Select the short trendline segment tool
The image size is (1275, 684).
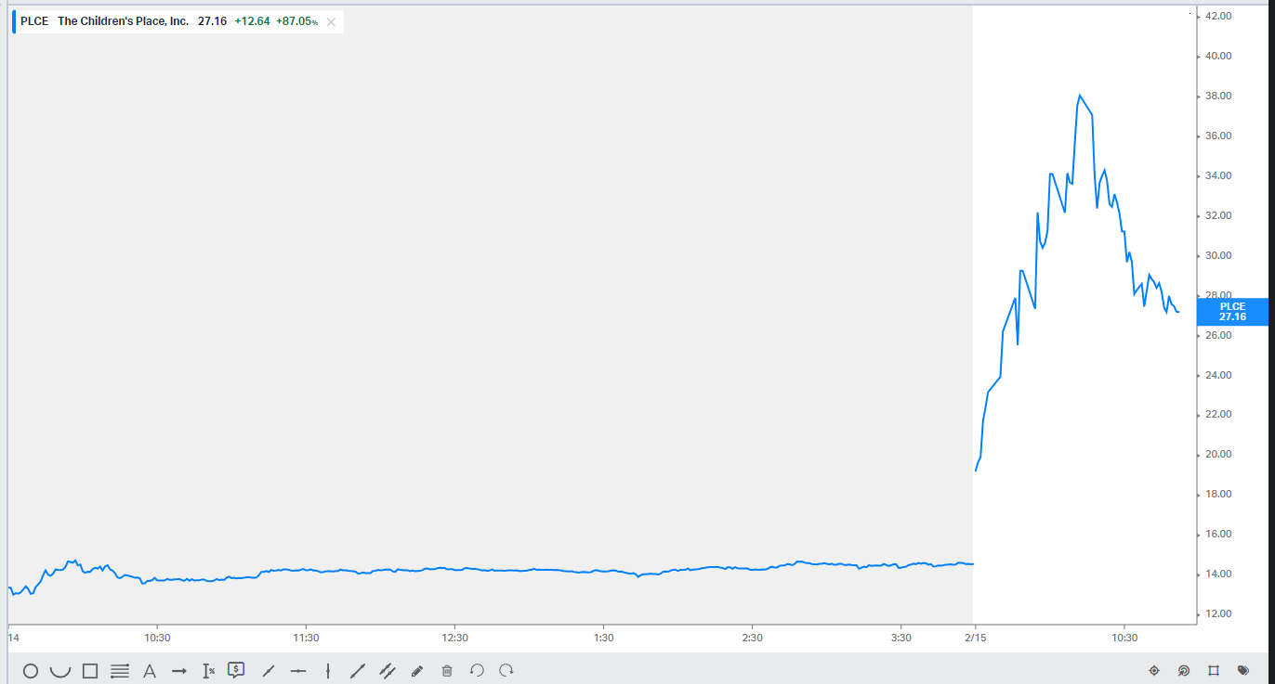269,670
